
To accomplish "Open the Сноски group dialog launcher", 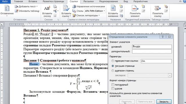I will 58,20.
